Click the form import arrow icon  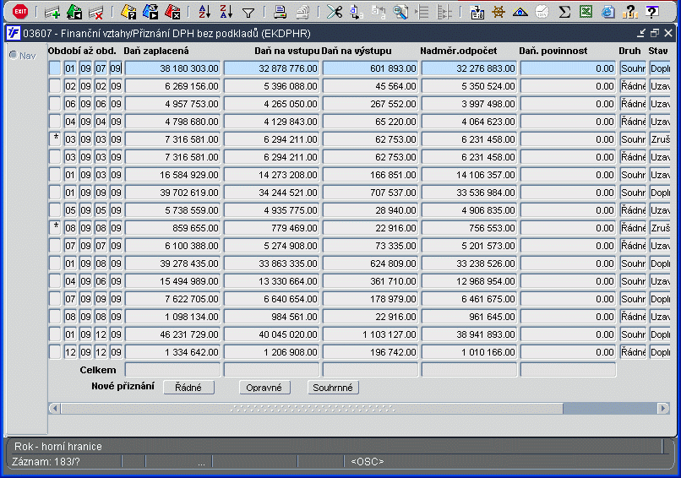[x=477, y=12]
